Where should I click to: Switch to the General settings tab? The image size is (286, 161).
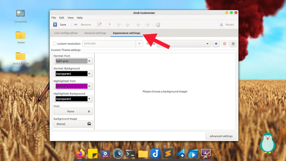pos(95,33)
